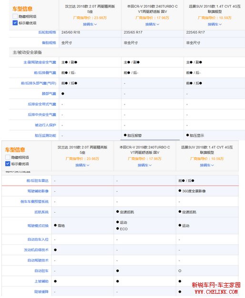Screen dimensions: 245x298
Task: Tick 隐藏相同项 checkbox in the airbag comparison table
Action: [x=15, y=16]
